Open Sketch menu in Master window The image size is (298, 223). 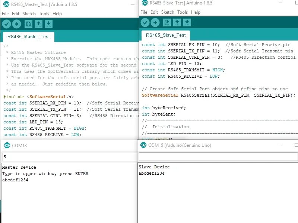(29, 14)
